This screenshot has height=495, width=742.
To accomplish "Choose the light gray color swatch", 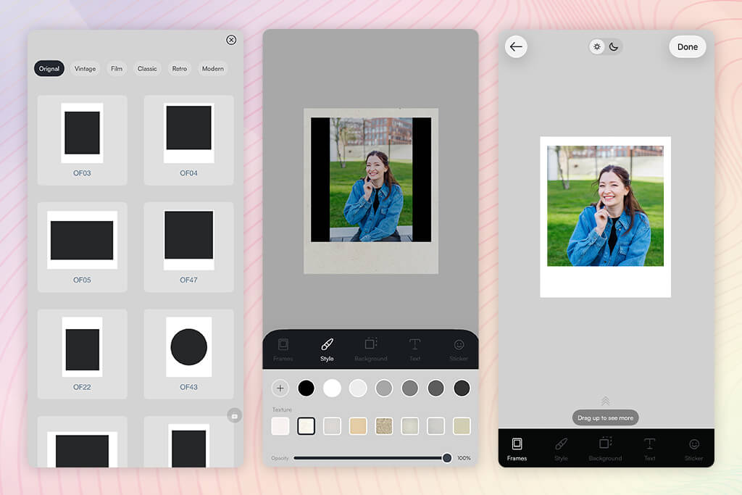I will coord(384,388).
